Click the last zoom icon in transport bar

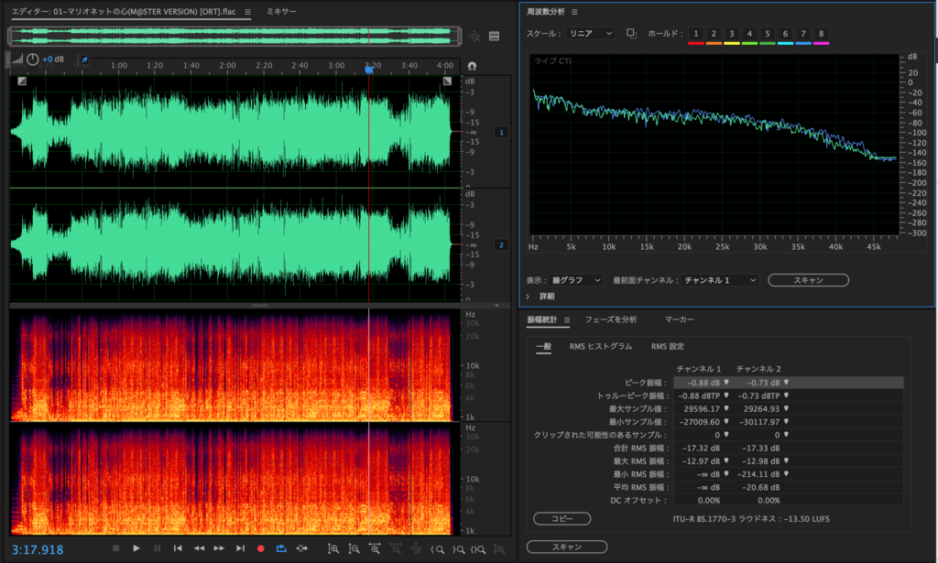pyautogui.click(x=499, y=548)
